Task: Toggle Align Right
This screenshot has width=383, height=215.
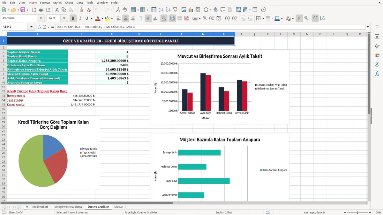Action: (x=133, y=18)
